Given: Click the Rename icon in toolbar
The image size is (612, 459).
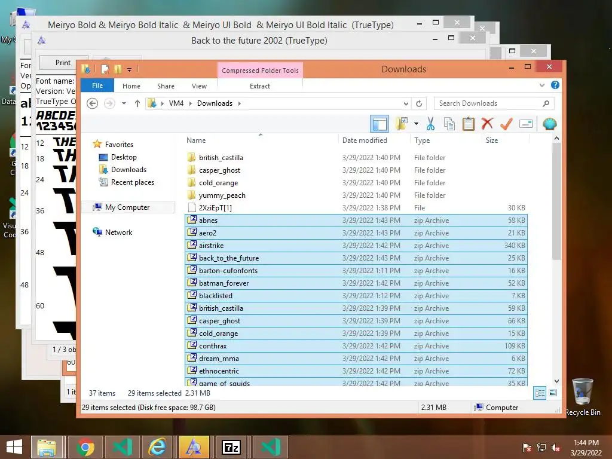Looking at the screenshot, I should coord(526,124).
